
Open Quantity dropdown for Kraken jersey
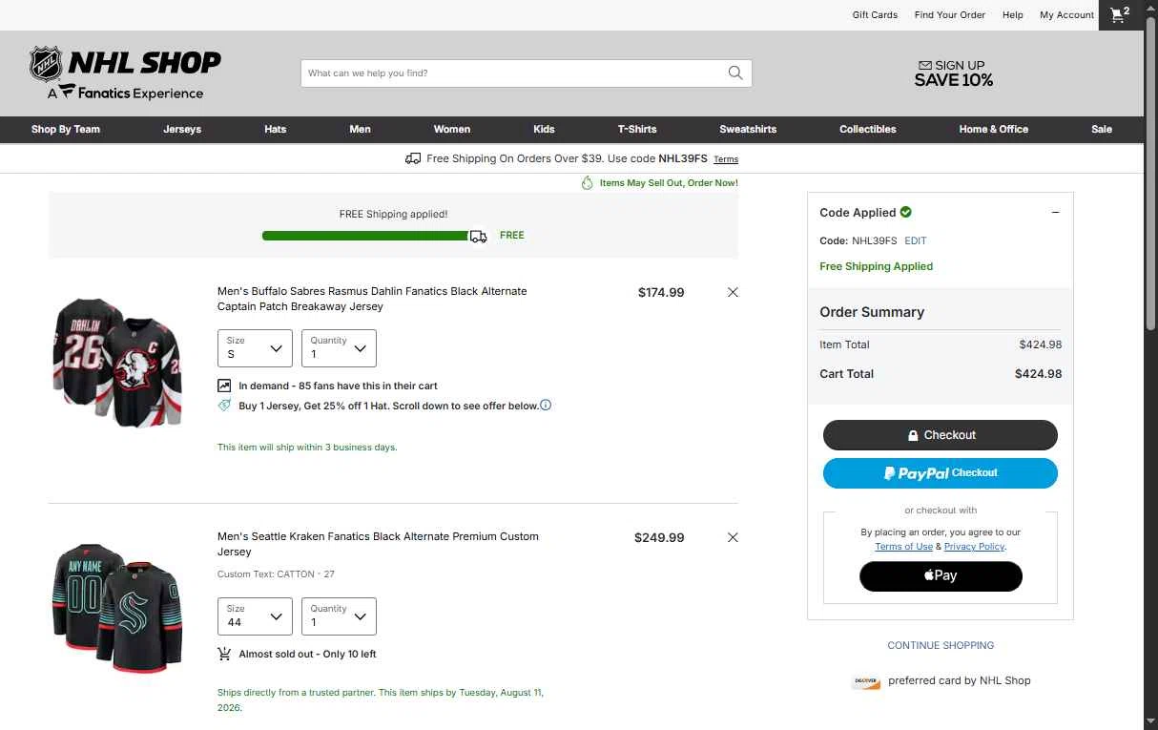pos(339,616)
